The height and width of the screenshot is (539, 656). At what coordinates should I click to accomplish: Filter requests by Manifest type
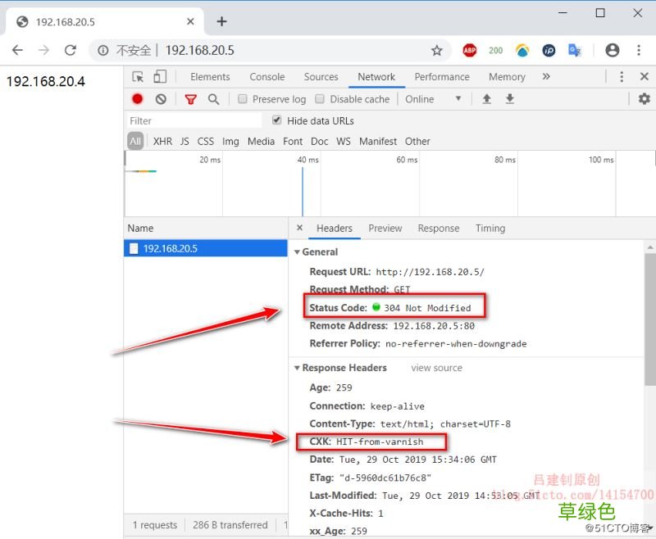pyautogui.click(x=378, y=141)
